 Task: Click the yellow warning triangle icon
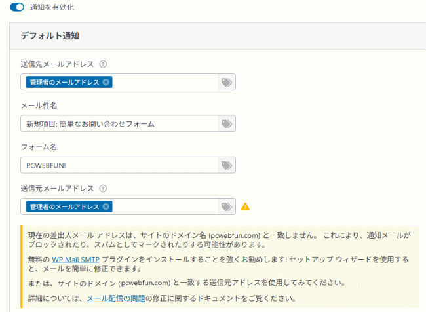pos(246,206)
